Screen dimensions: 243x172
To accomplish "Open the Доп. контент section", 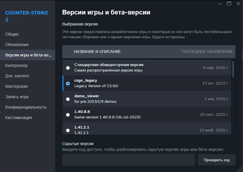I will [x=15, y=76].
